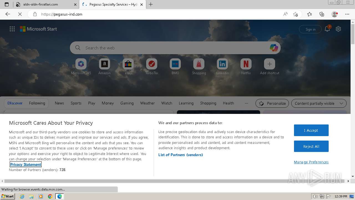Switch to the aldn-aldn-firsatlari.com tab
The height and width of the screenshot is (200, 355).
(46, 4)
